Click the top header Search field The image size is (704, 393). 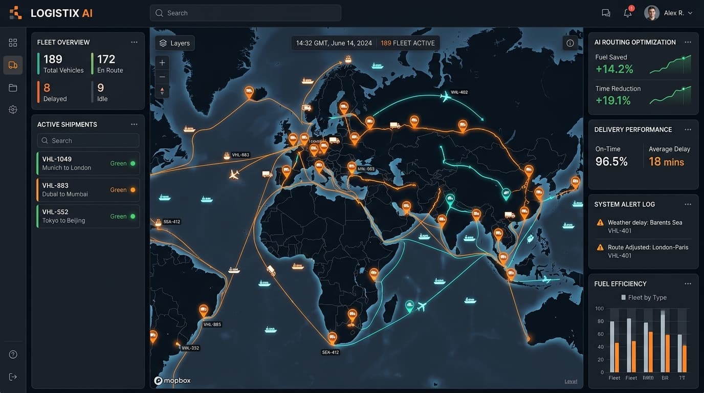tap(246, 13)
